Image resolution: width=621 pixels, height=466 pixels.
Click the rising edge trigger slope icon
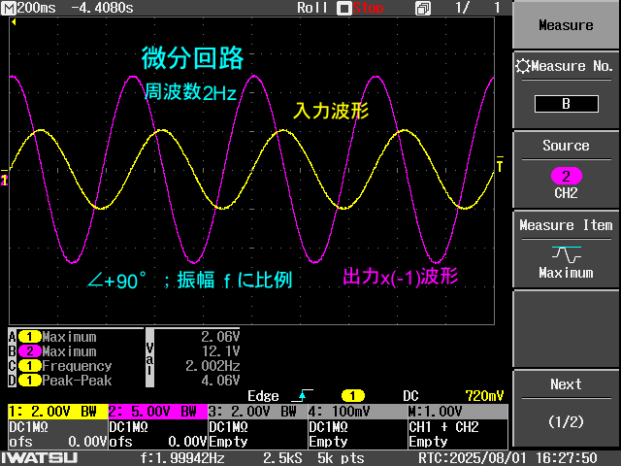(x=302, y=396)
